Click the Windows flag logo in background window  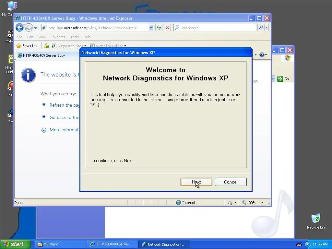click(288, 58)
